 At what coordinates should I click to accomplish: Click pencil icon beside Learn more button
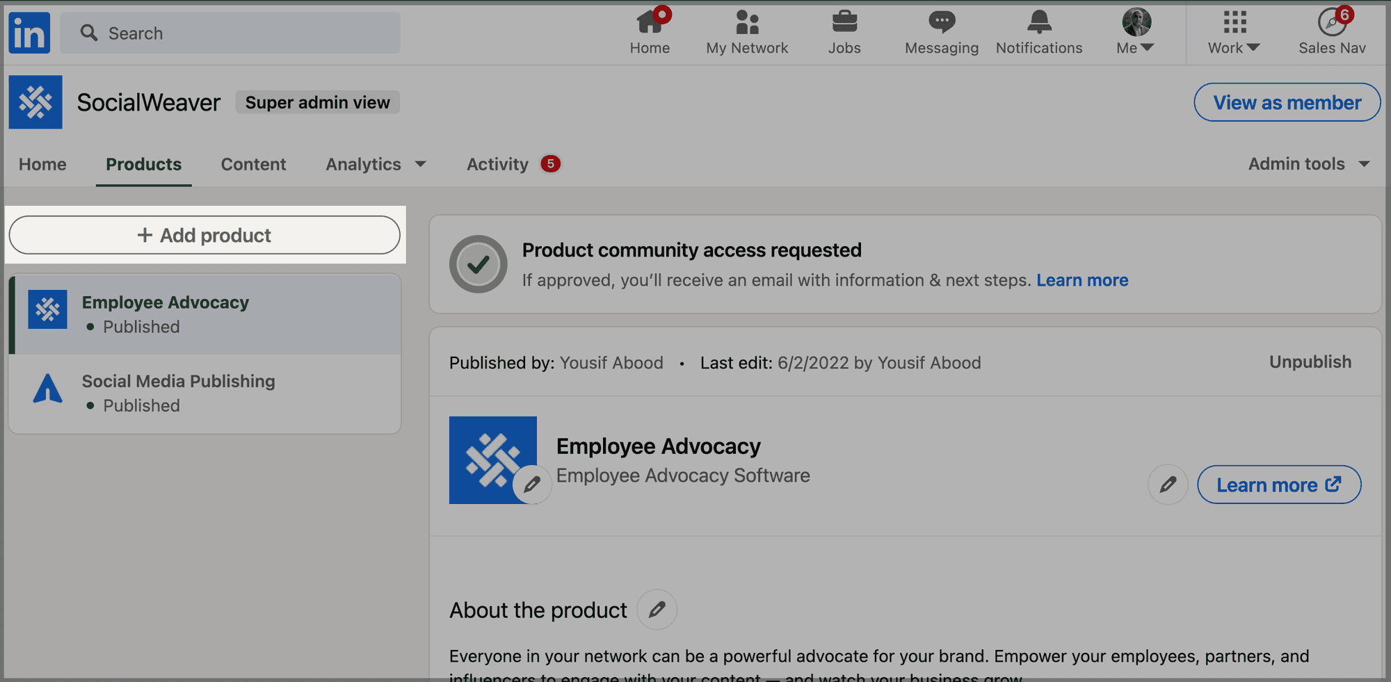coord(1168,485)
